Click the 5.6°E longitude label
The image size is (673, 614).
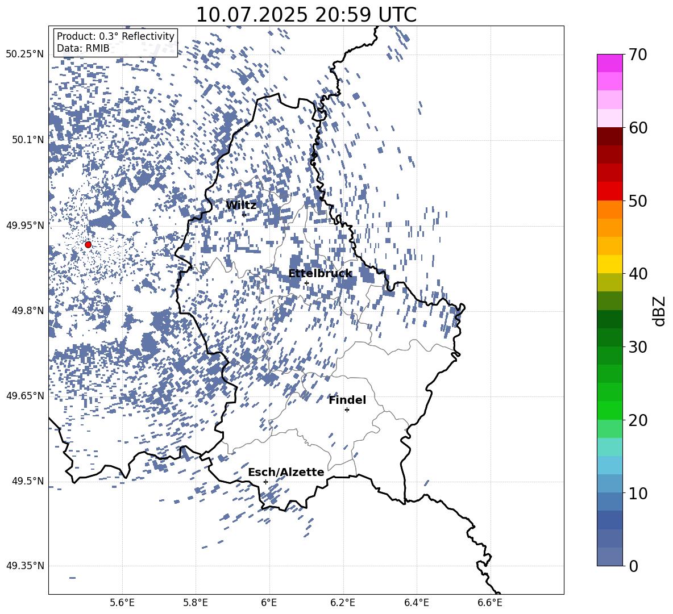[x=122, y=603]
